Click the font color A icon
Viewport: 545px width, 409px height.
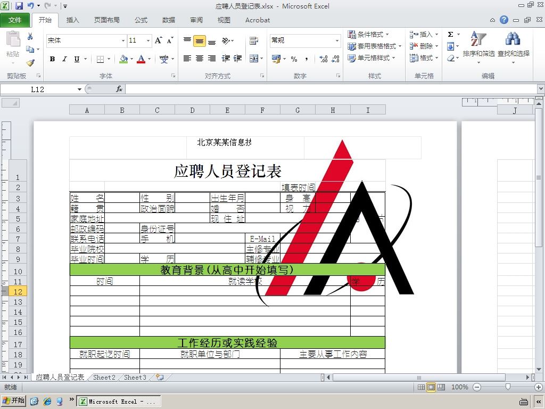pyautogui.click(x=141, y=59)
